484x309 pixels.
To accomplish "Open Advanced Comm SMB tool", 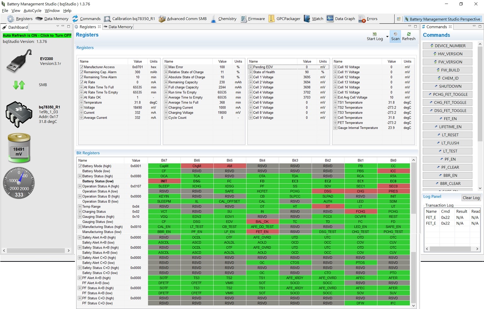I will coord(183,19).
